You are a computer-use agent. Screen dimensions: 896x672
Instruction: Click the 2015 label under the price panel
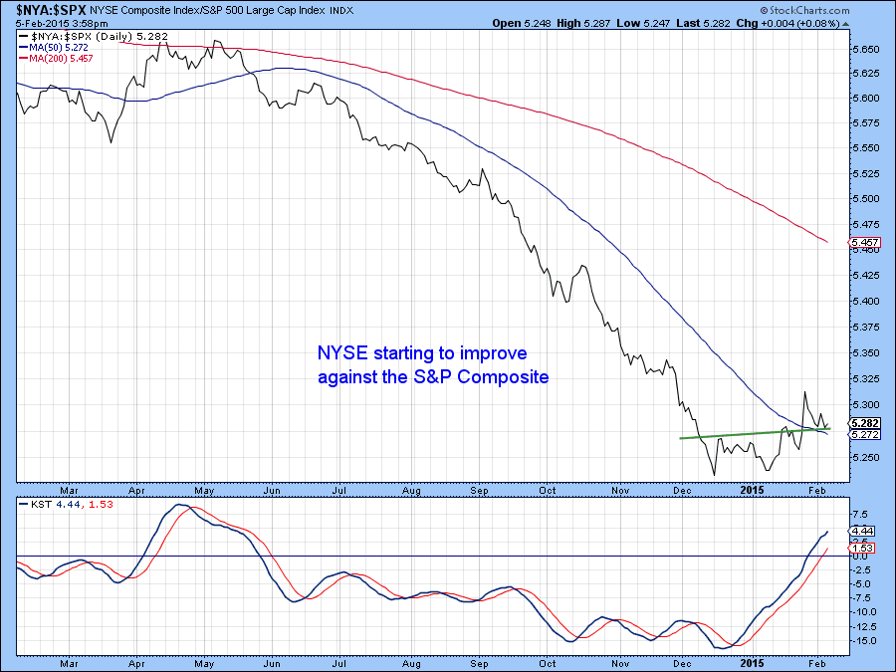(752, 490)
